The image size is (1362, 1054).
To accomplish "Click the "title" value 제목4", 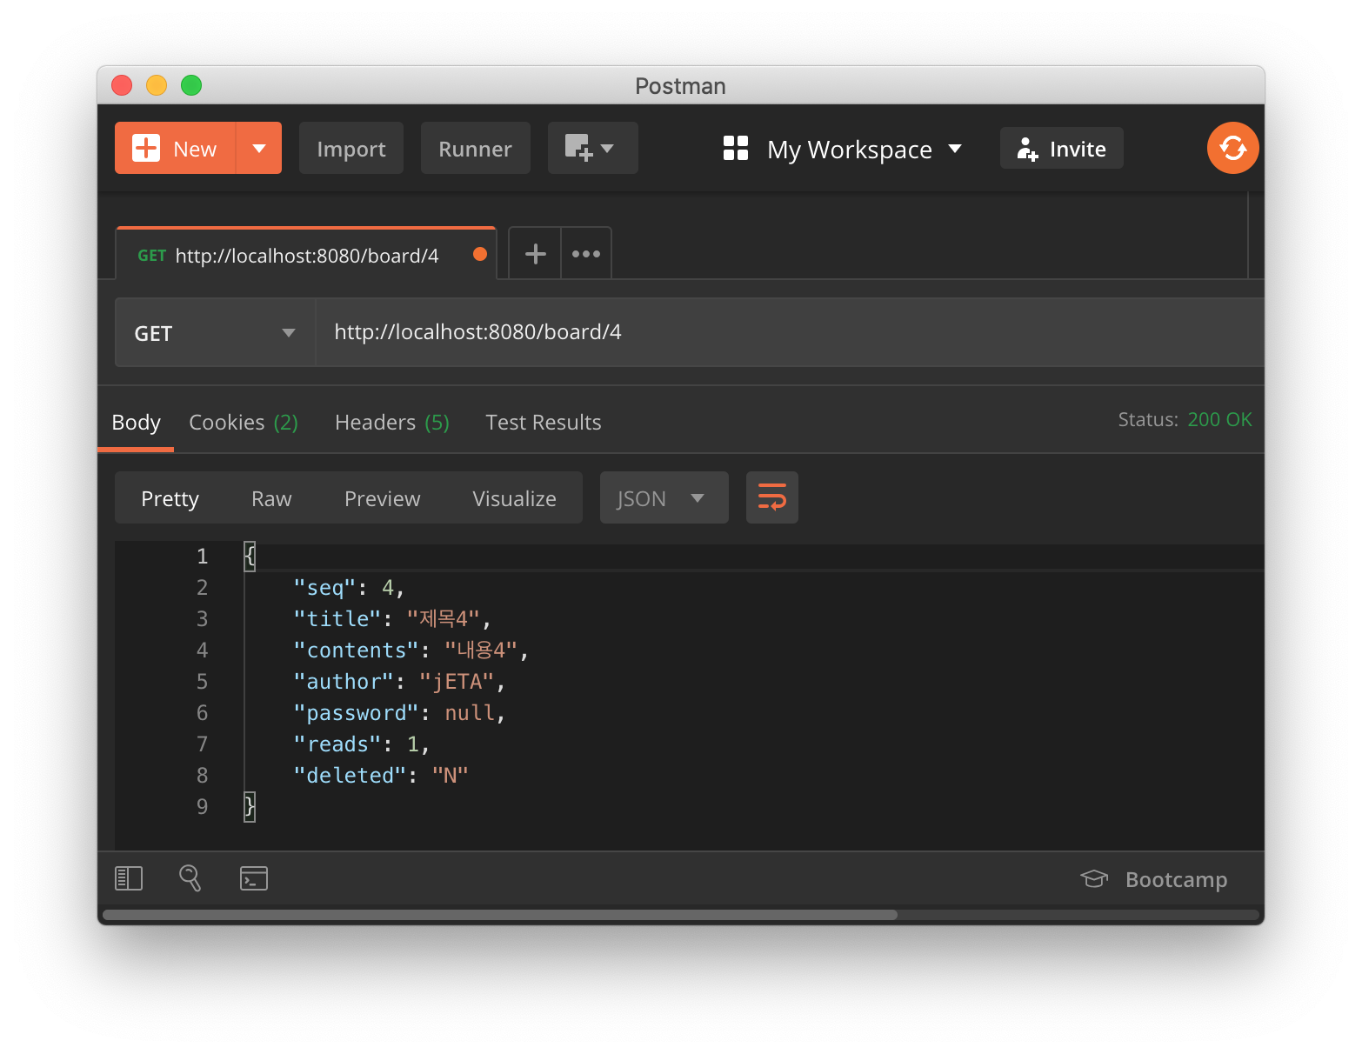I will (x=444, y=619).
